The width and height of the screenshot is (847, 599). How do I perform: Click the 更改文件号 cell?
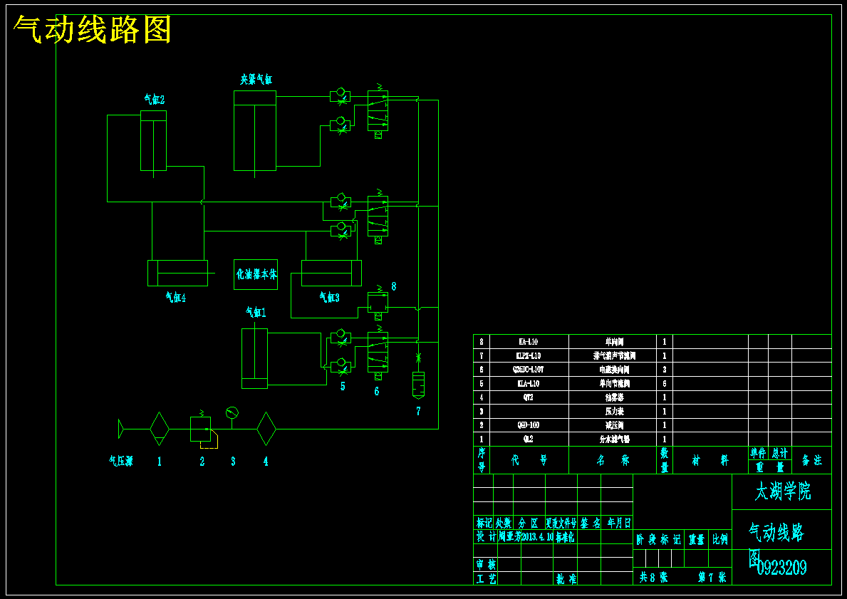click(561, 523)
